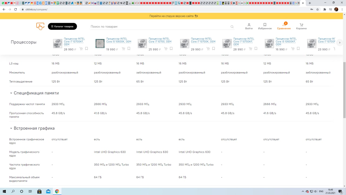The height and width of the screenshot is (195, 346).
Task: Bookmark the 29 990 ₽ Core i7 10700K processor
Action: [214, 49]
